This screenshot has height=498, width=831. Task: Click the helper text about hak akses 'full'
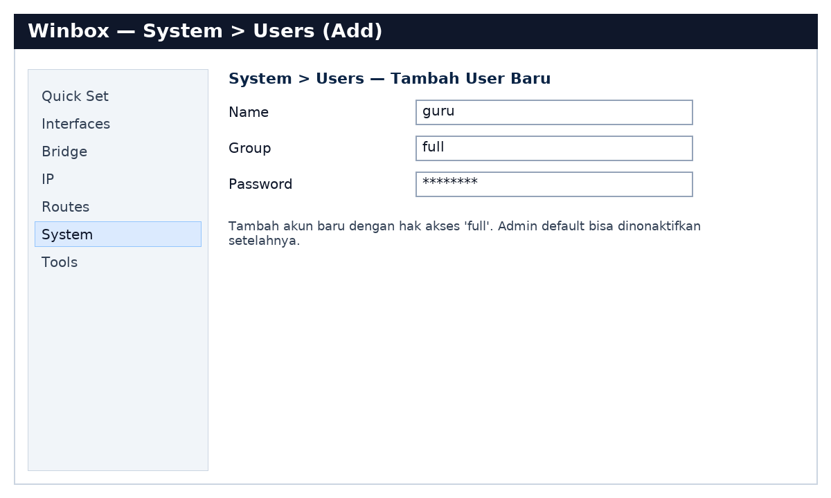click(465, 233)
